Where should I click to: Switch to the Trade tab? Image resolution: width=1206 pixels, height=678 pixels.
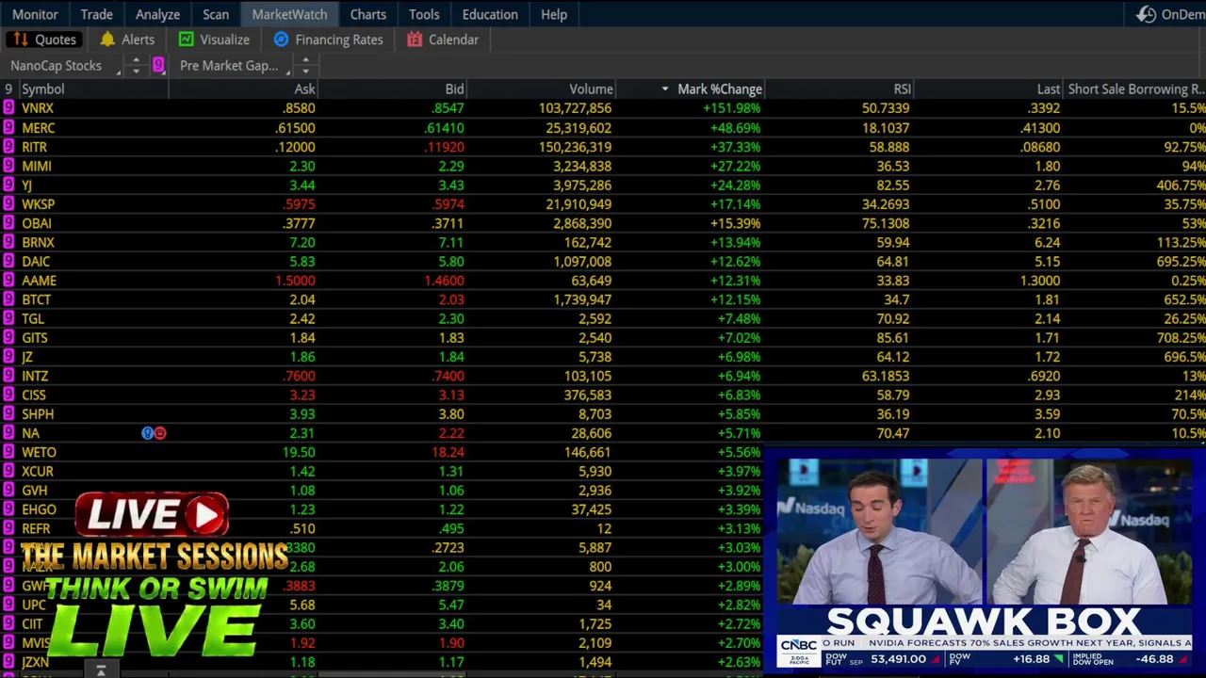pyautogui.click(x=96, y=14)
